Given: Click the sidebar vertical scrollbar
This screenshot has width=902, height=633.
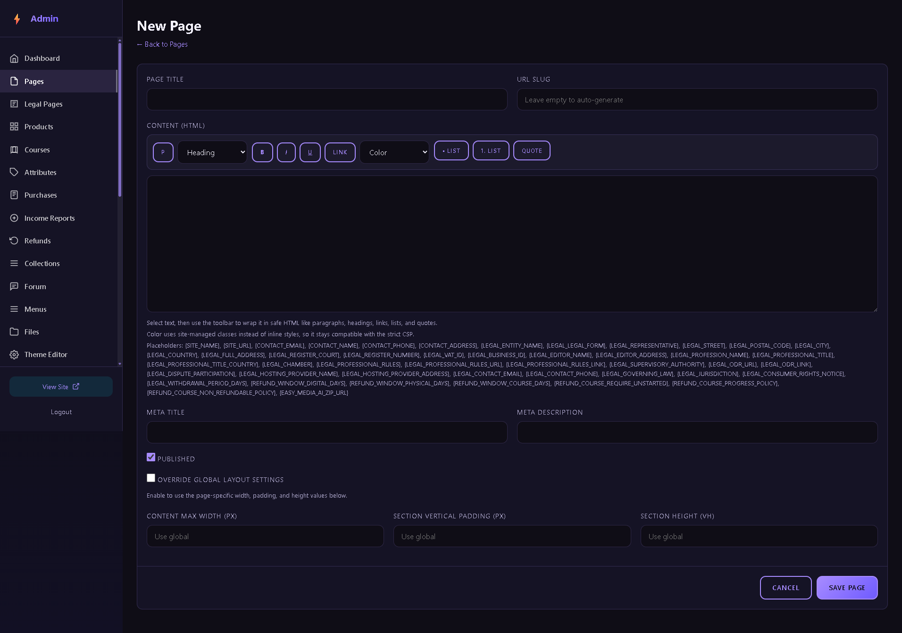Looking at the screenshot, I should click(x=120, y=120).
